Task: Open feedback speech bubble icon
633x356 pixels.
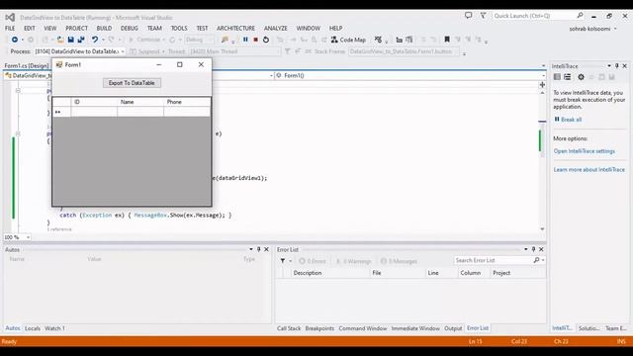Action: click(x=468, y=16)
